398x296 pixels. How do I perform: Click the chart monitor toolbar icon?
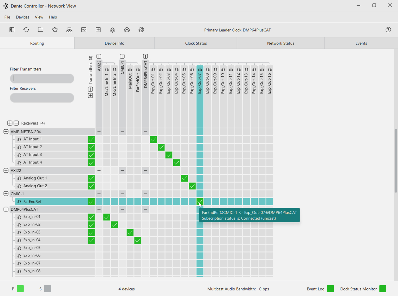coord(84,30)
